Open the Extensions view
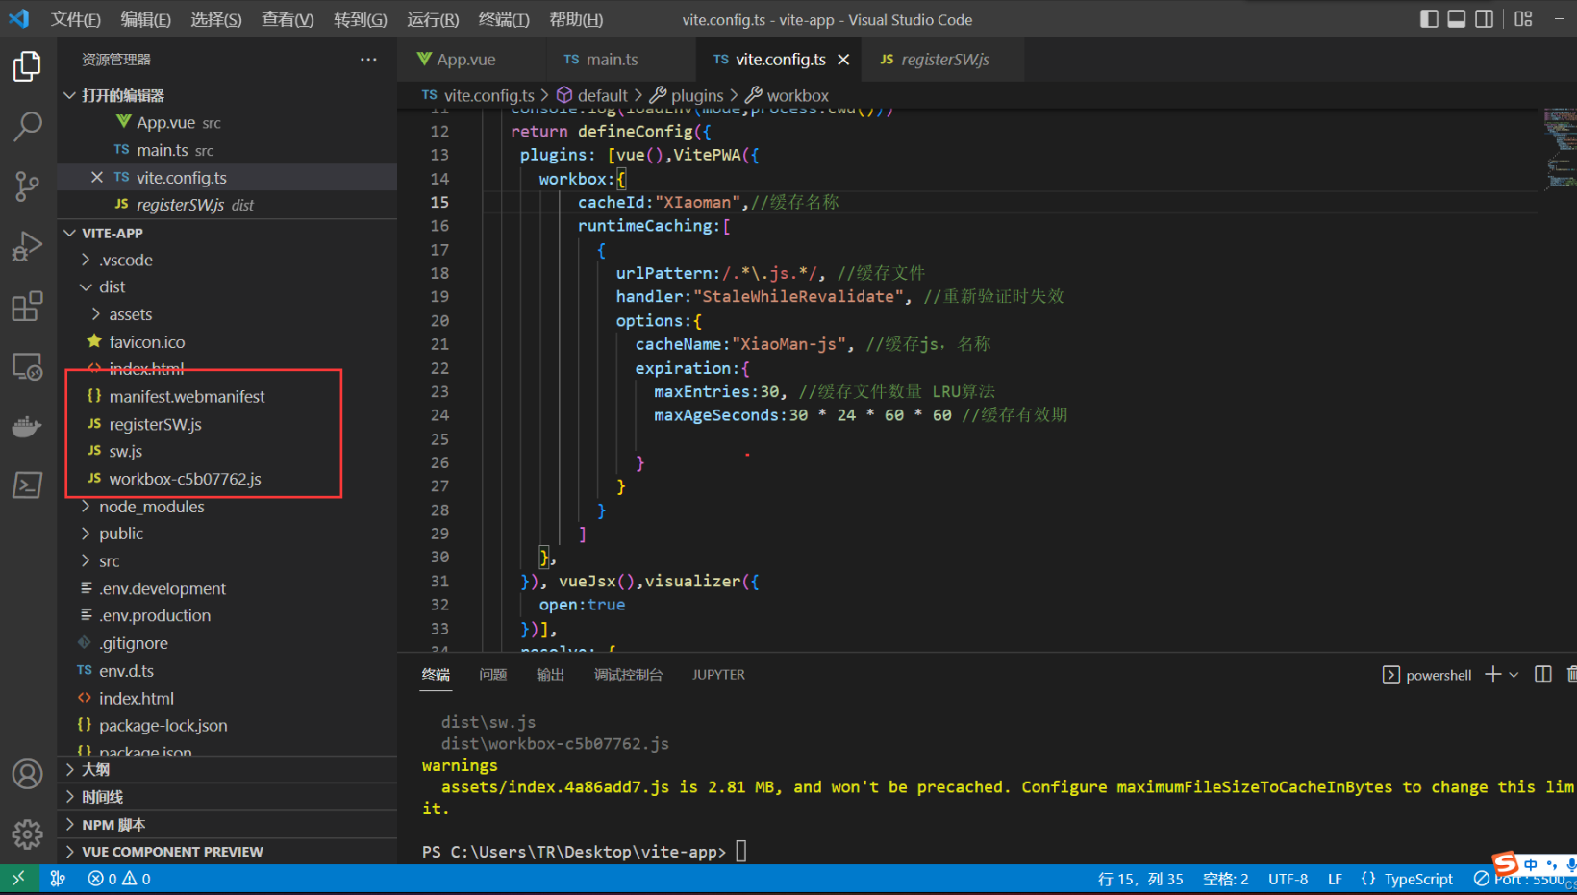This screenshot has height=895, width=1577. (27, 307)
